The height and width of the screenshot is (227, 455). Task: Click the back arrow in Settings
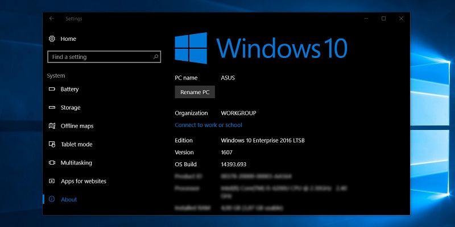[x=52, y=19]
